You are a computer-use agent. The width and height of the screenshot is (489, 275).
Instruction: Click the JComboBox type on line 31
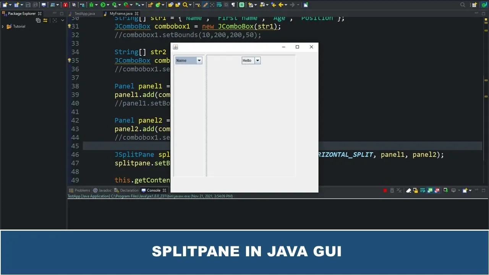(x=133, y=27)
